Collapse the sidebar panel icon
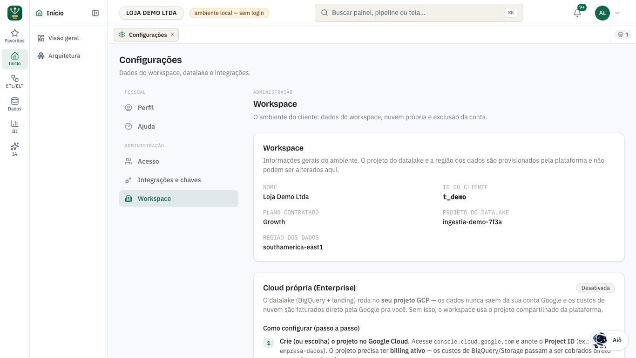 coord(95,13)
